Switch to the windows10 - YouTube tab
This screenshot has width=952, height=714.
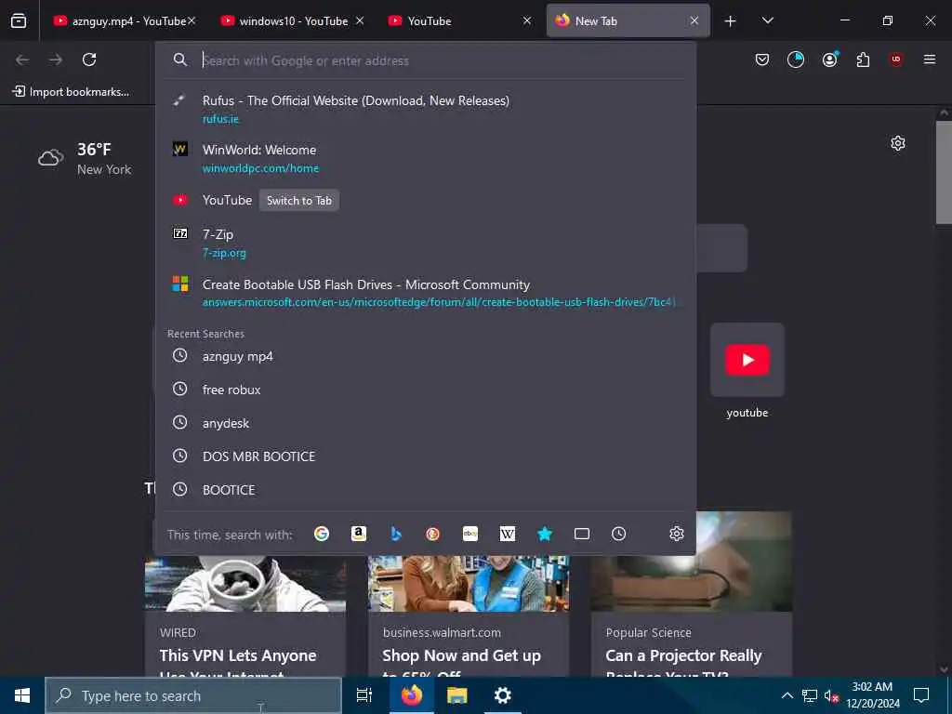(291, 20)
